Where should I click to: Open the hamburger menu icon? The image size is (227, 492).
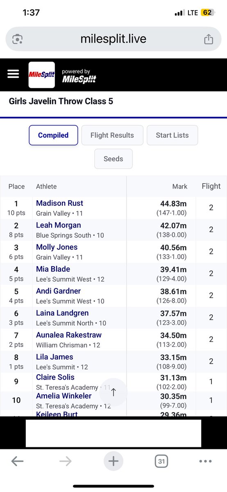coord(13,73)
